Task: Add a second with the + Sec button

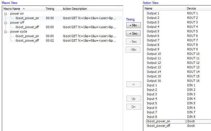Action: [x=133, y=33]
